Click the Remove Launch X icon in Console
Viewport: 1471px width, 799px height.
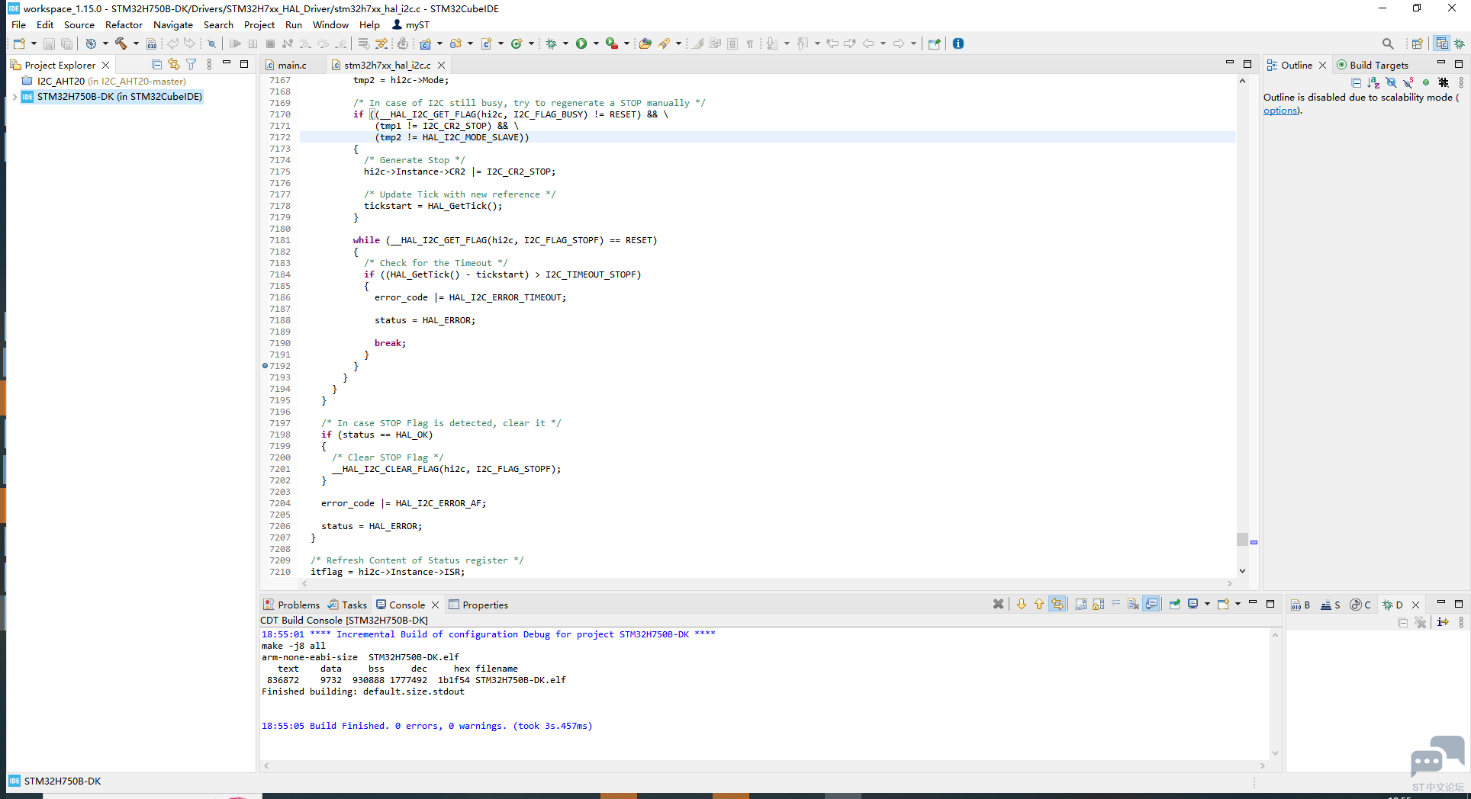coord(998,604)
